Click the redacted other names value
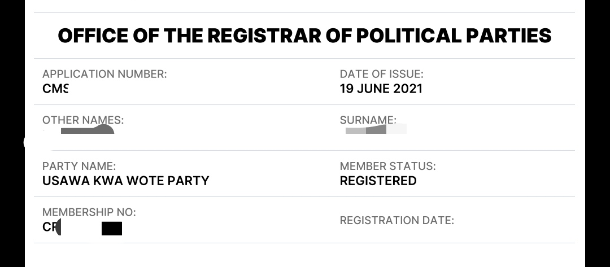The width and height of the screenshot is (610, 267). coord(88,130)
